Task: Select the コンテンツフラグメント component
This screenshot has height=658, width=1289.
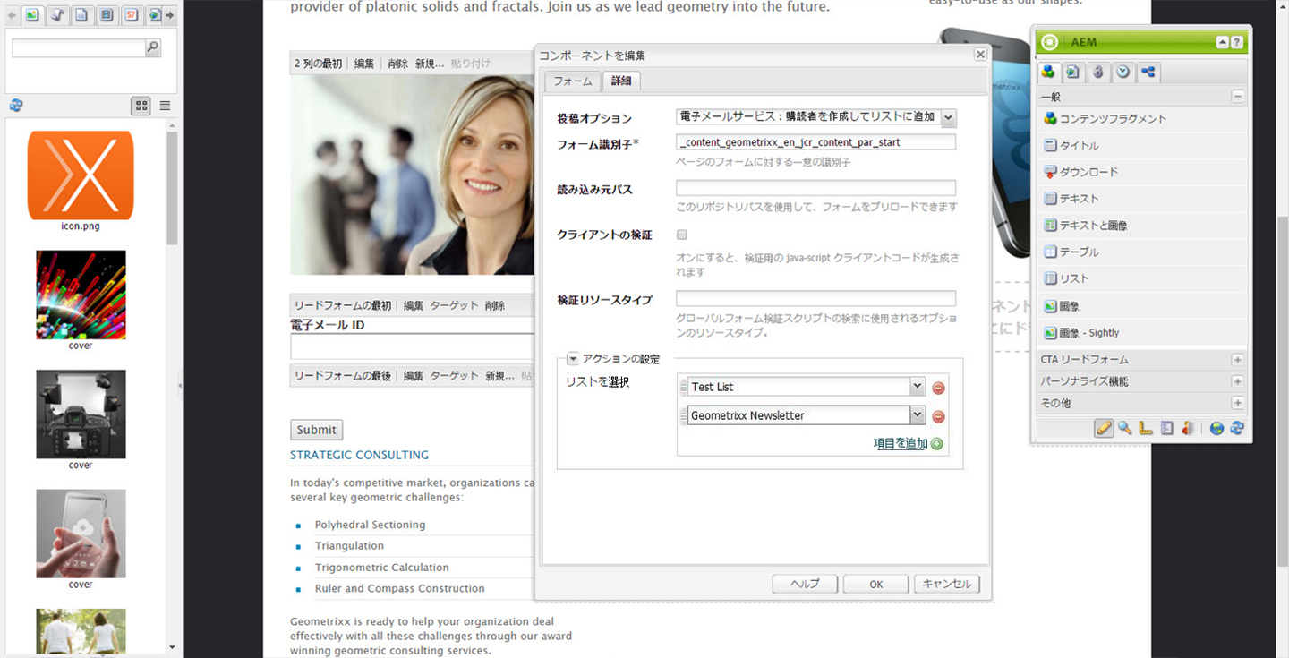Action: 1141,119
